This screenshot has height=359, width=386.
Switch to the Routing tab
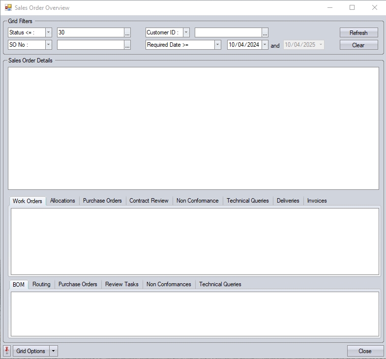tap(41, 284)
